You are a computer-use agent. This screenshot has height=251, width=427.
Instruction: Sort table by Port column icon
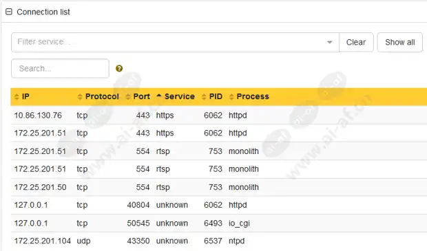tap(128, 96)
